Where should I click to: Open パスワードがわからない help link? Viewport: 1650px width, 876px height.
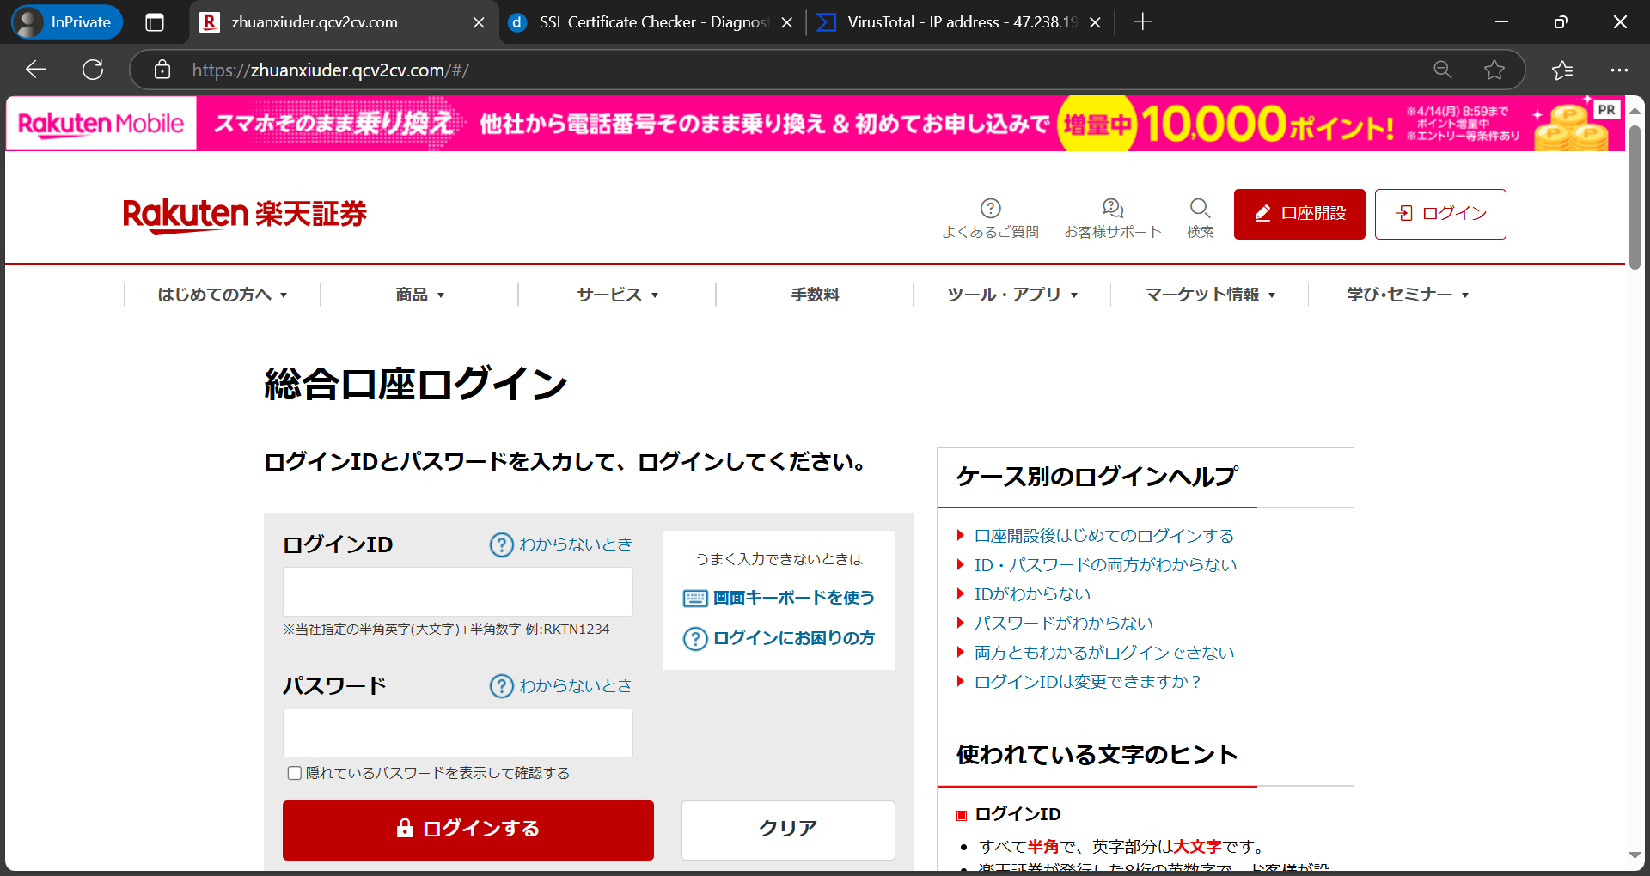pyautogui.click(x=1063, y=624)
